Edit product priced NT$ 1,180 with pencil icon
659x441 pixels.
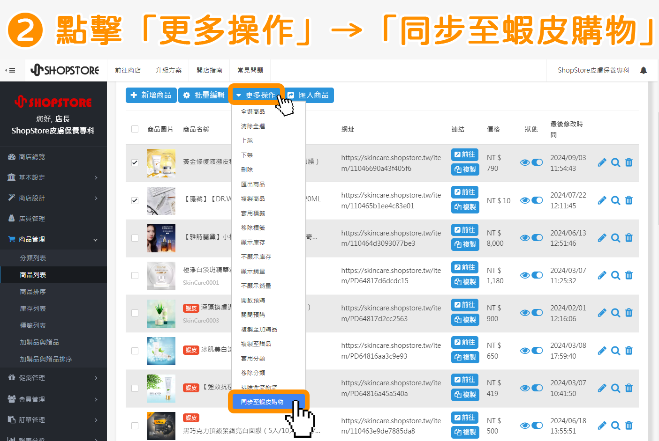click(x=602, y=275)
